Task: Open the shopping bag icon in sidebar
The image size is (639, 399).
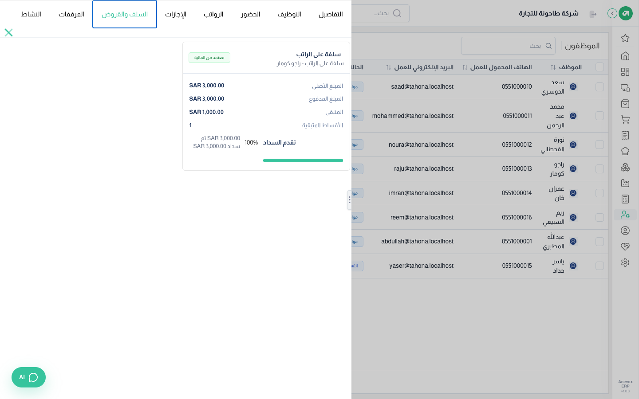Action: [625, 104]
